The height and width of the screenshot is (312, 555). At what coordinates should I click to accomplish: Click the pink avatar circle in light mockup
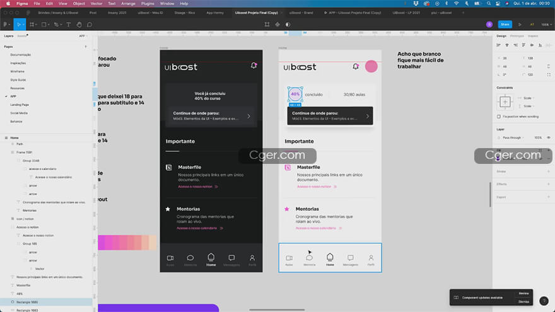point(371,67)
